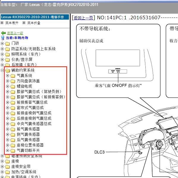
Task: Click the folder icon for 前气囊传感器
Action: click(13, 129)
